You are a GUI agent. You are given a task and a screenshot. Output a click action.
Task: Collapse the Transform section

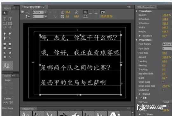pos(137,11)
